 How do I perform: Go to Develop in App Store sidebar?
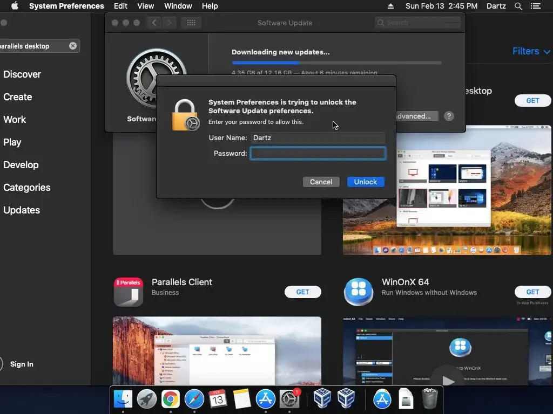coord(21,165)
